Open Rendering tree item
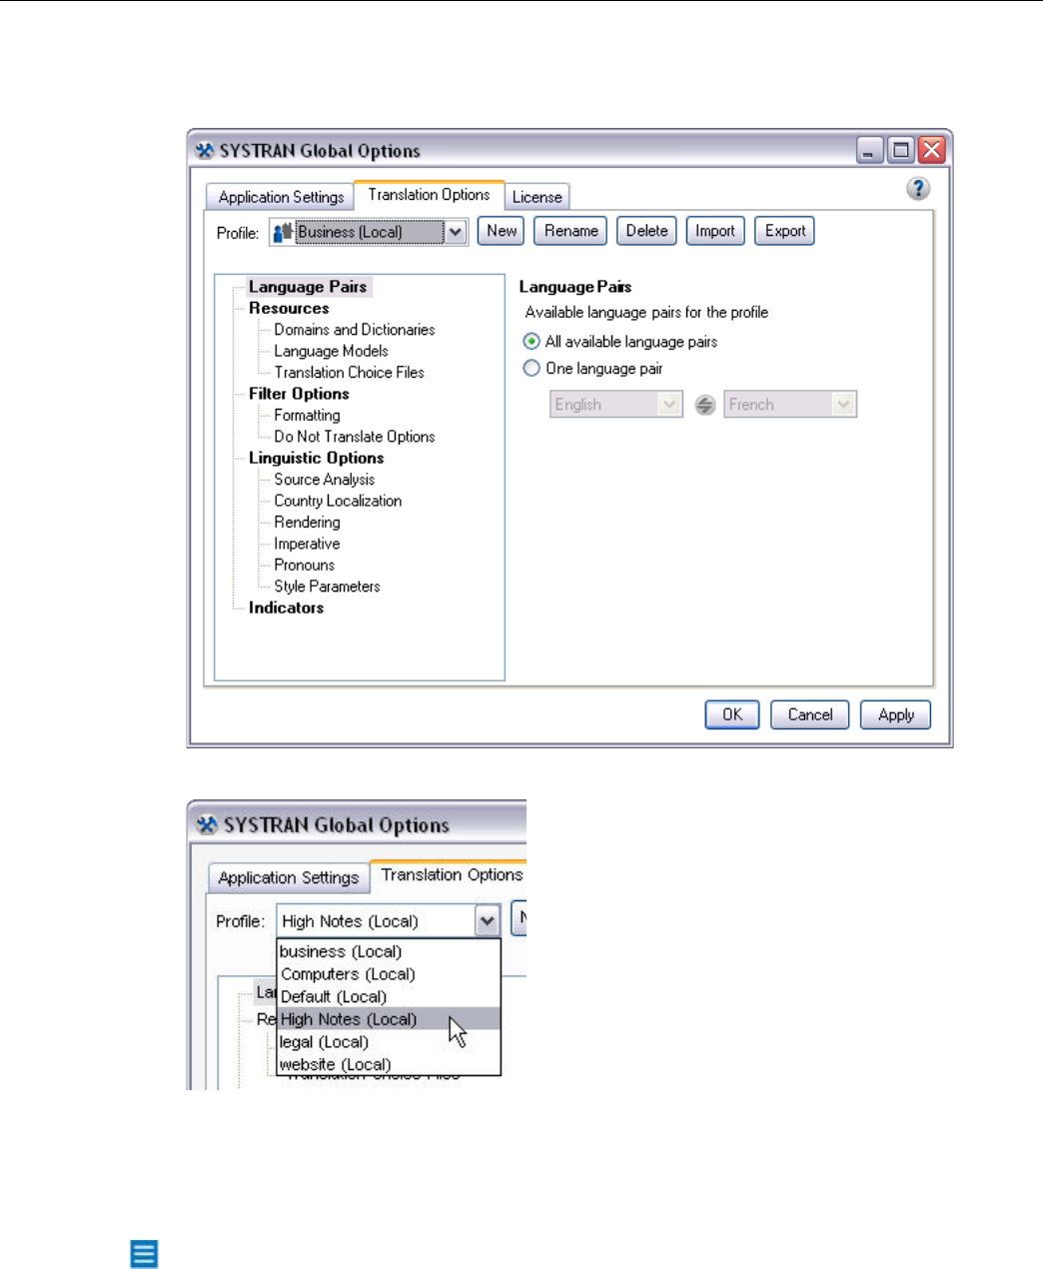 307,523
